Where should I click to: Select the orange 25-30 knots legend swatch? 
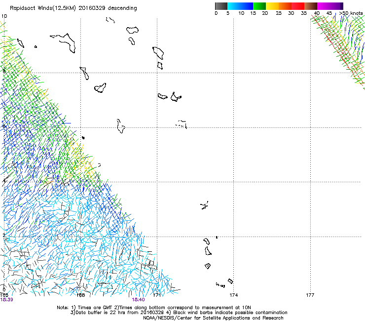(285, 6)
